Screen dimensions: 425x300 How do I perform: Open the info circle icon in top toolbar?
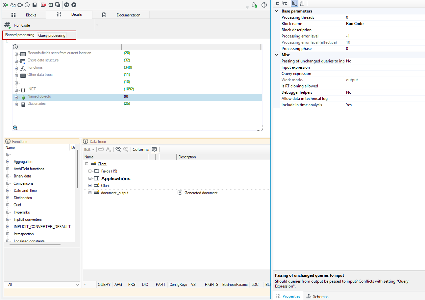click(27, 5)
